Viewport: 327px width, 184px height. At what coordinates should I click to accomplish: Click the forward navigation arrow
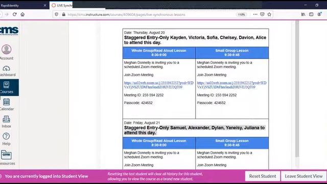click(7, 14)
